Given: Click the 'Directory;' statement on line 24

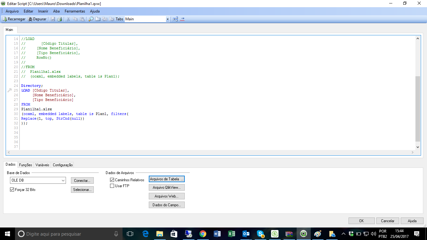Looking at the screenshot, I should [x=32, y=86].
